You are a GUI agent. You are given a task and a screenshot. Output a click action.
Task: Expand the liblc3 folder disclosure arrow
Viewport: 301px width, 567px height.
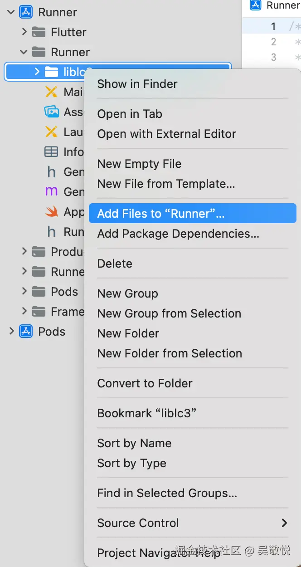pos(37,72)
